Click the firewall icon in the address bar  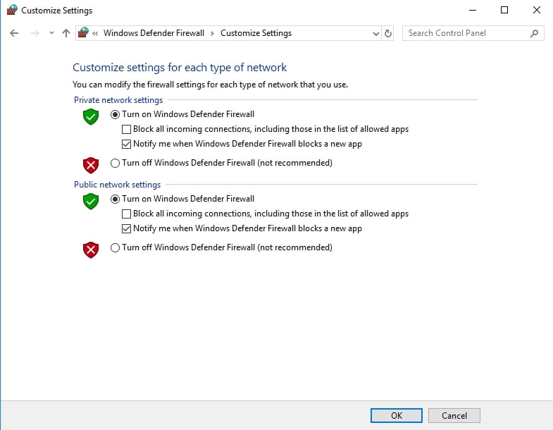83,32
